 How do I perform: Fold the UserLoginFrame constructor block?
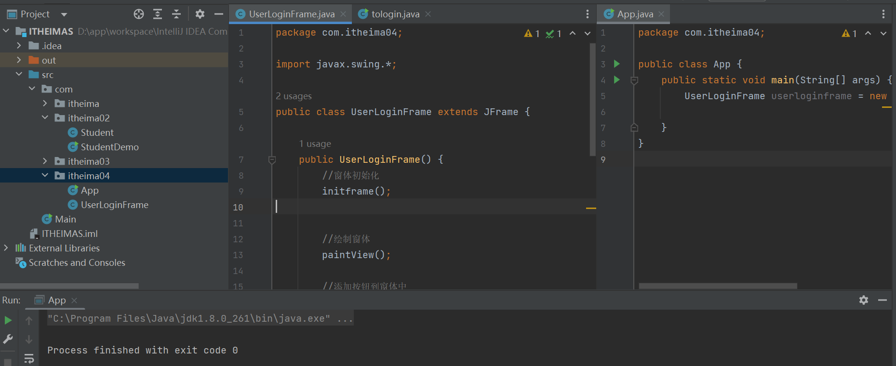(x=272, y=160)
